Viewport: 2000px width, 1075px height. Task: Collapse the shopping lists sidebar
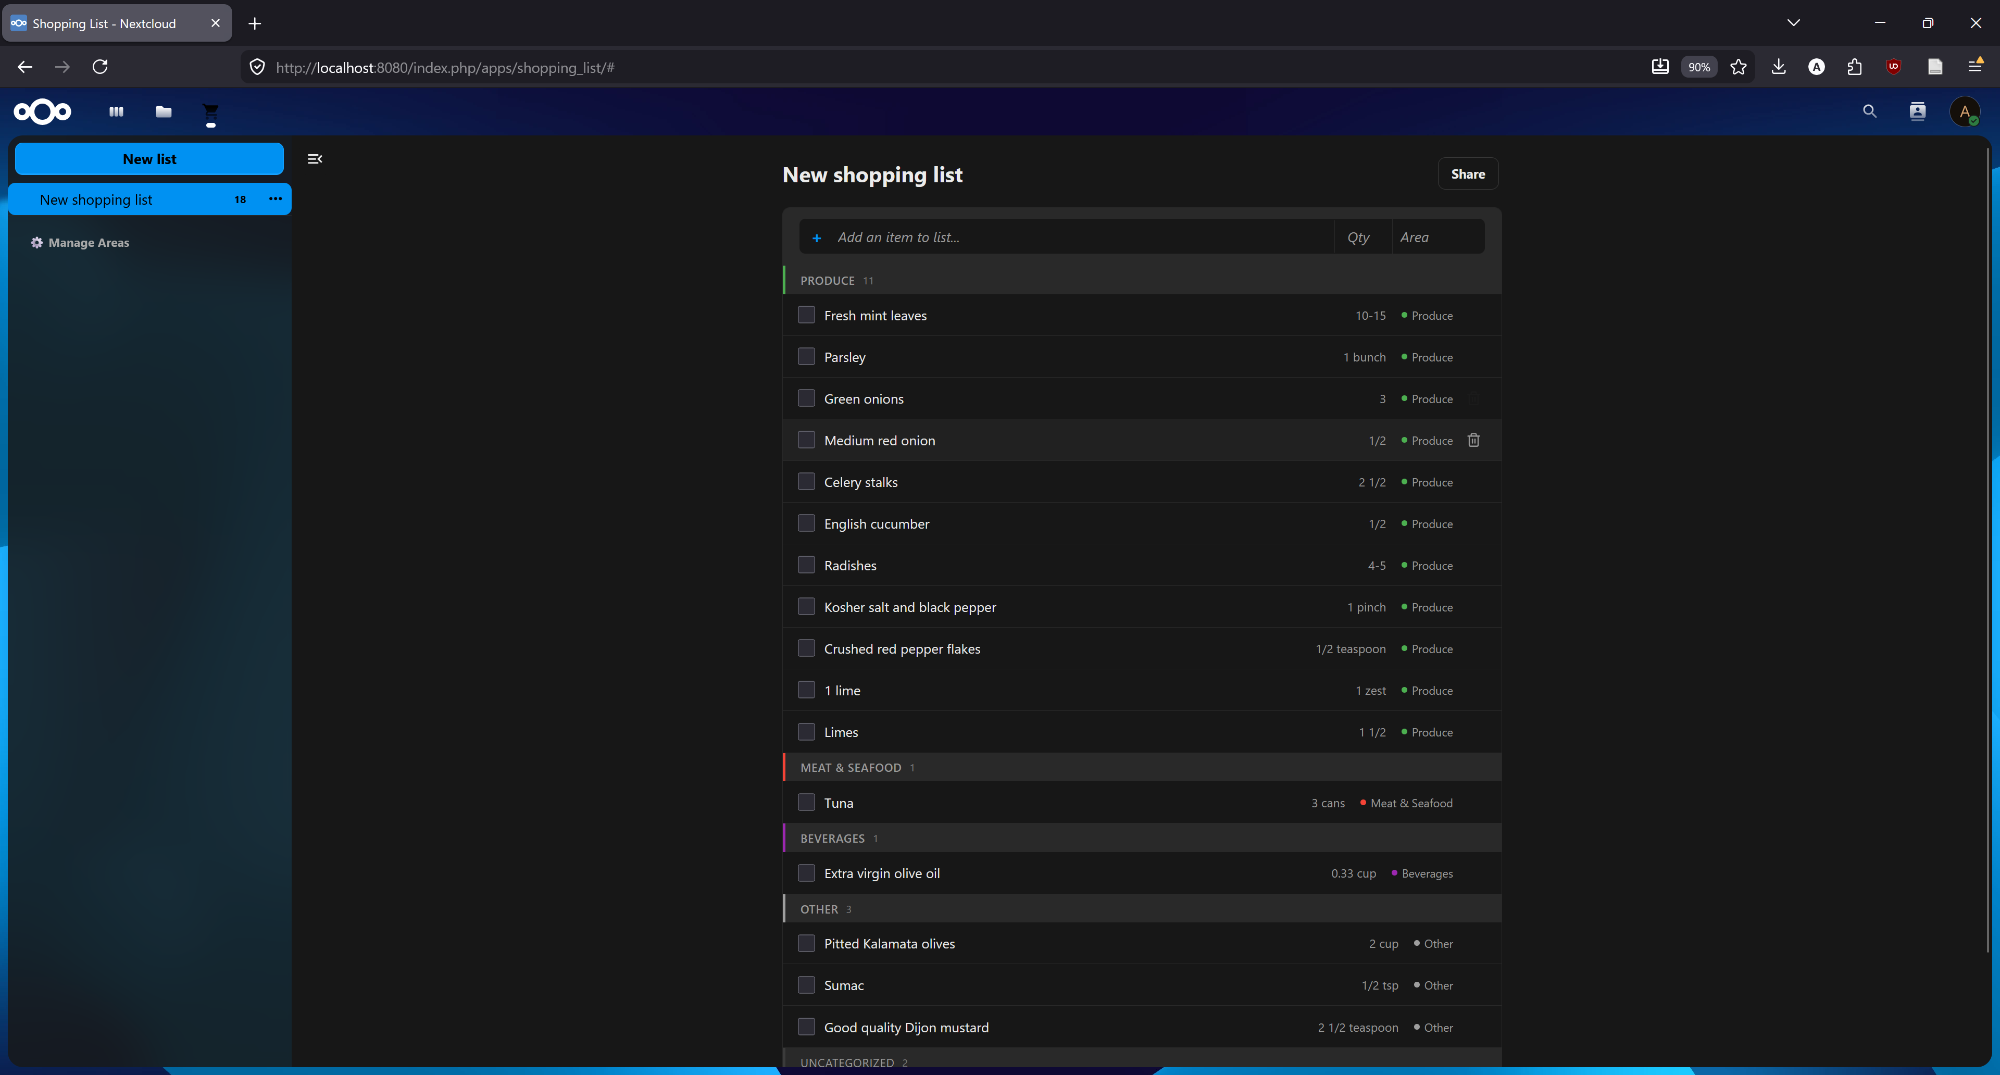[x=315, y=158]
